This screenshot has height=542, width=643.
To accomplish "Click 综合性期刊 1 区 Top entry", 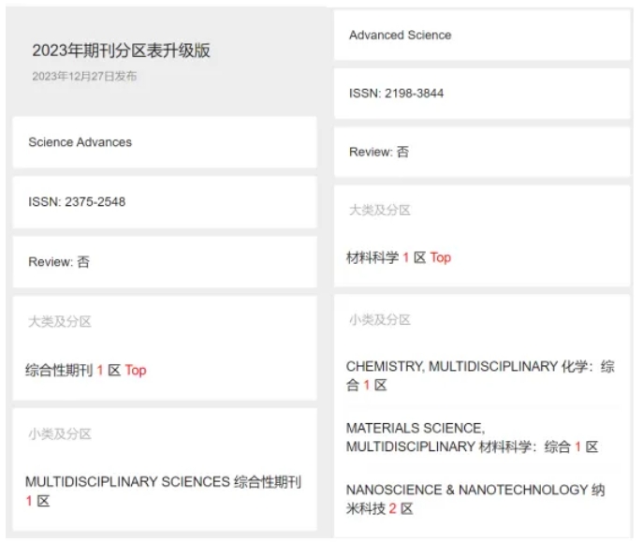I will 86,370.
